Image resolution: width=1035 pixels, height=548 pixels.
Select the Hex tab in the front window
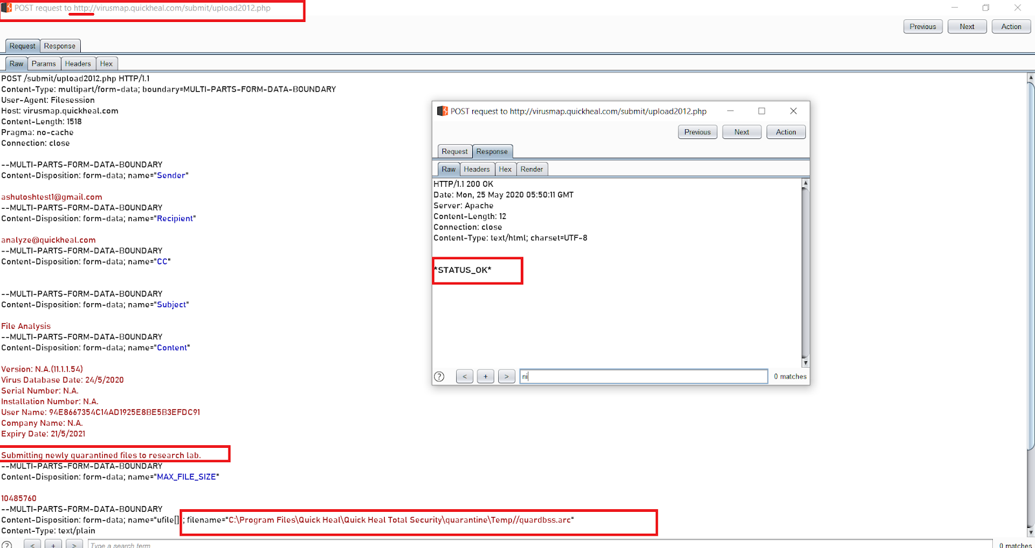[x=505, y=169]
